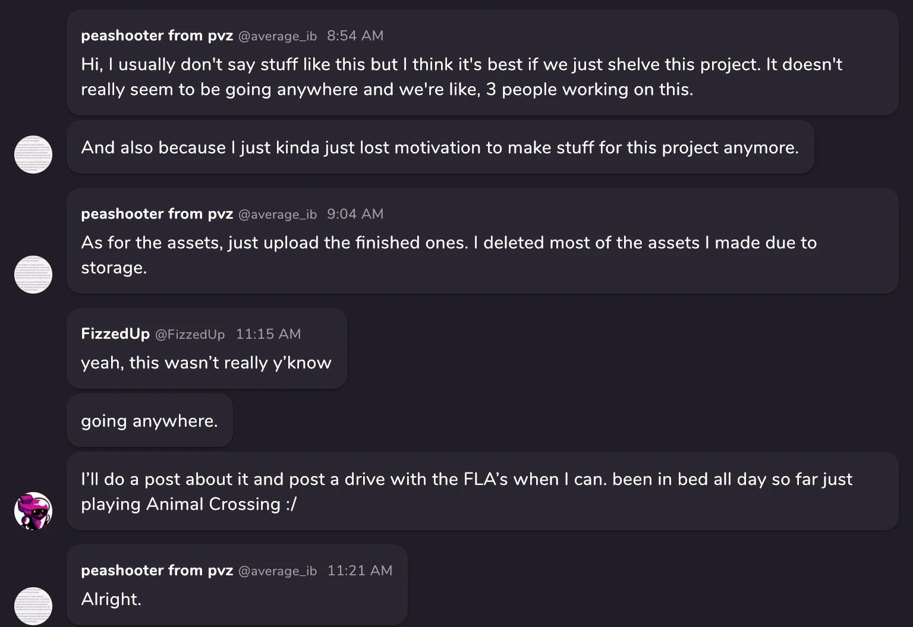
Task: Click the FizzedUp display name
Action: tap(115, 333)
